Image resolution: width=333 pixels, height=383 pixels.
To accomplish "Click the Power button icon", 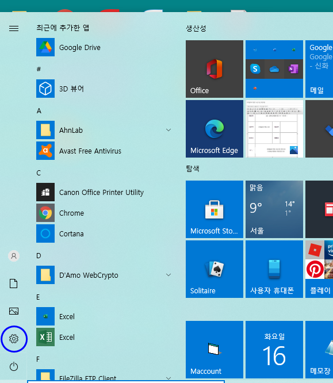I will click(14, 366).
